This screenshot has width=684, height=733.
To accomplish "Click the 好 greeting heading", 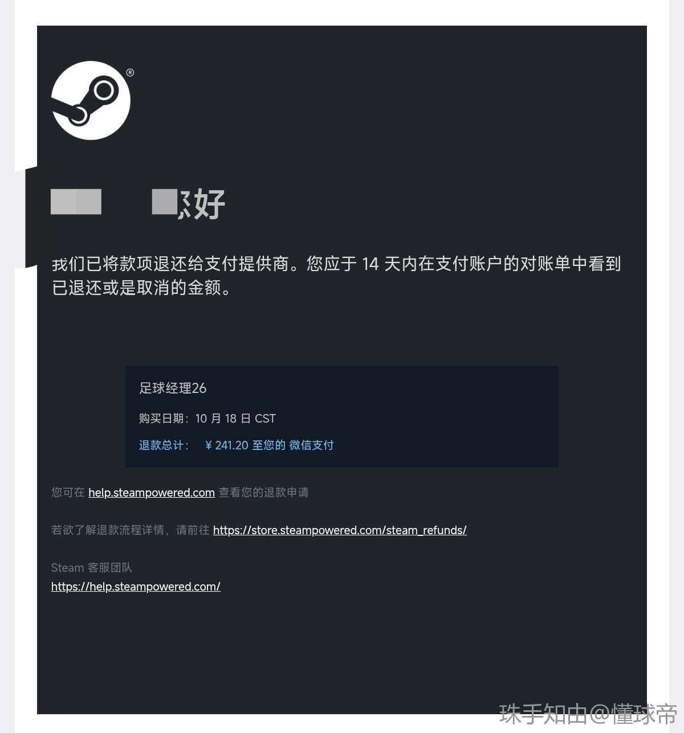I will pos(209,204).
